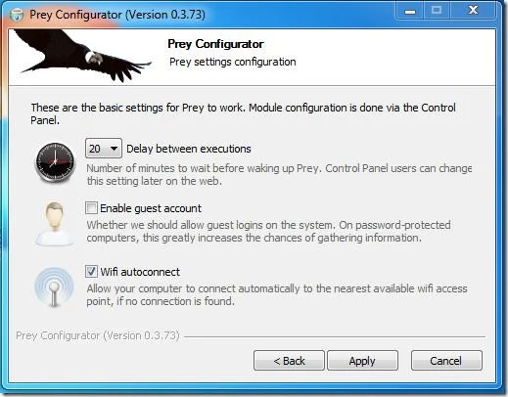Viewport: 508px width, 397px height.
Task: Click the clock icon beside delay setting
Action: pos(55,162)
